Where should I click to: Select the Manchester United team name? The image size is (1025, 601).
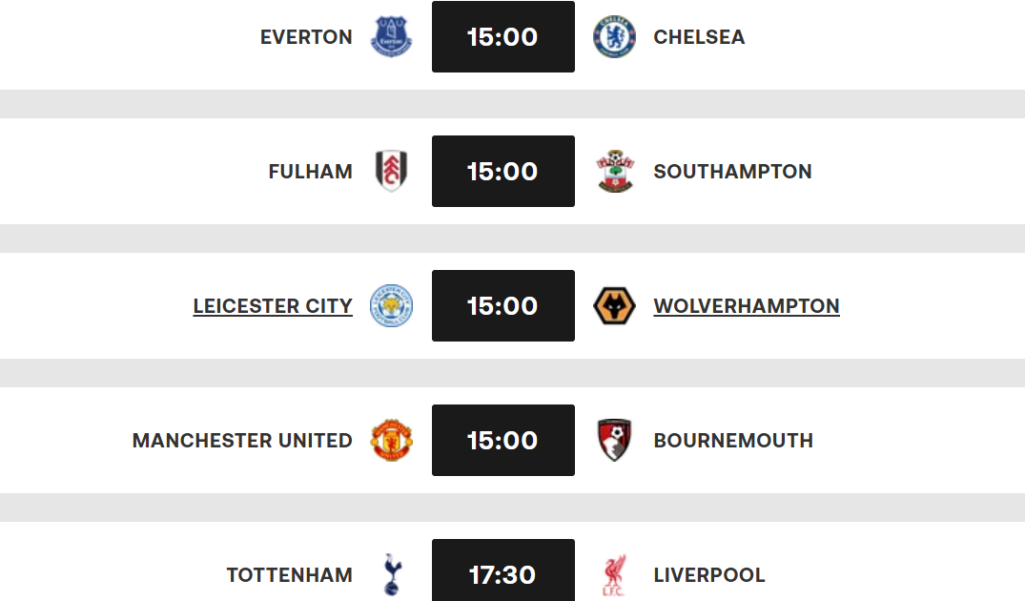click(x=242, y=441)
